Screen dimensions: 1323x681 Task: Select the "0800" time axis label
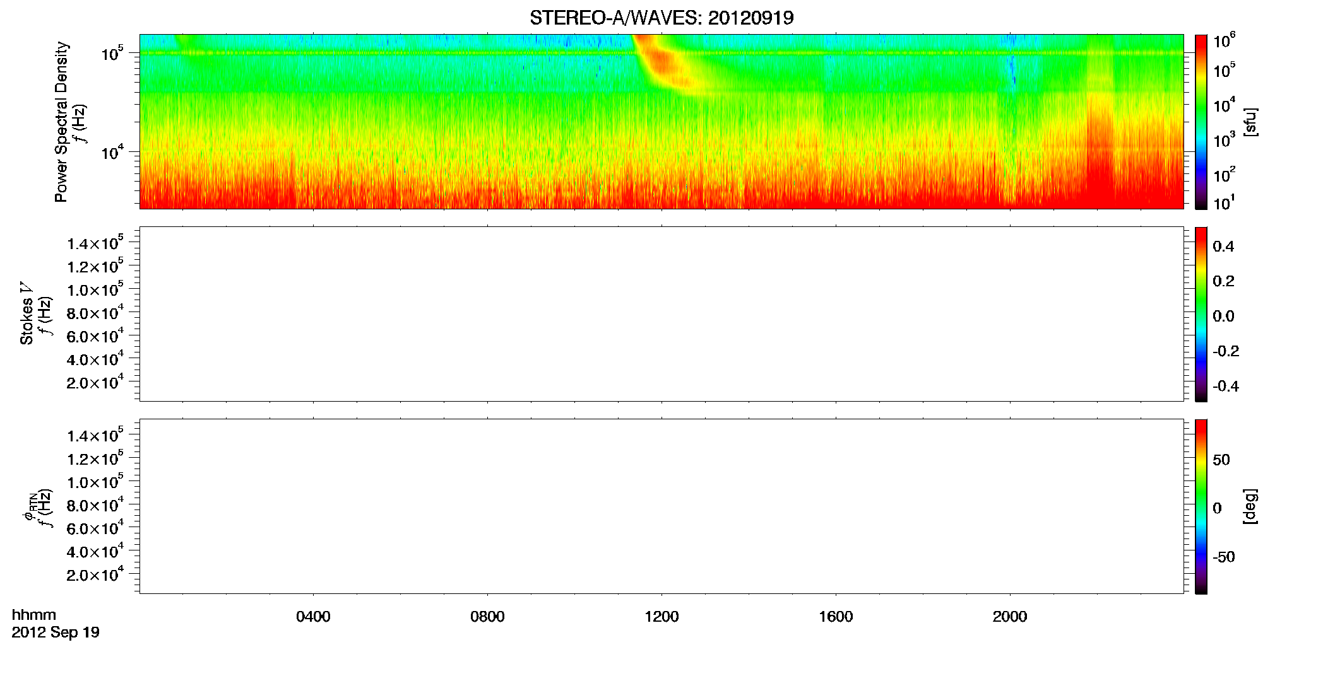click(x=487, y=617)
